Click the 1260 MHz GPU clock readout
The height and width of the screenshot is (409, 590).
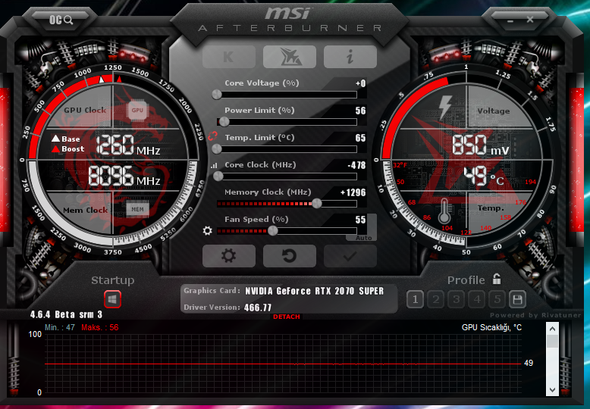pyautogui.click(x=128, y=145)
